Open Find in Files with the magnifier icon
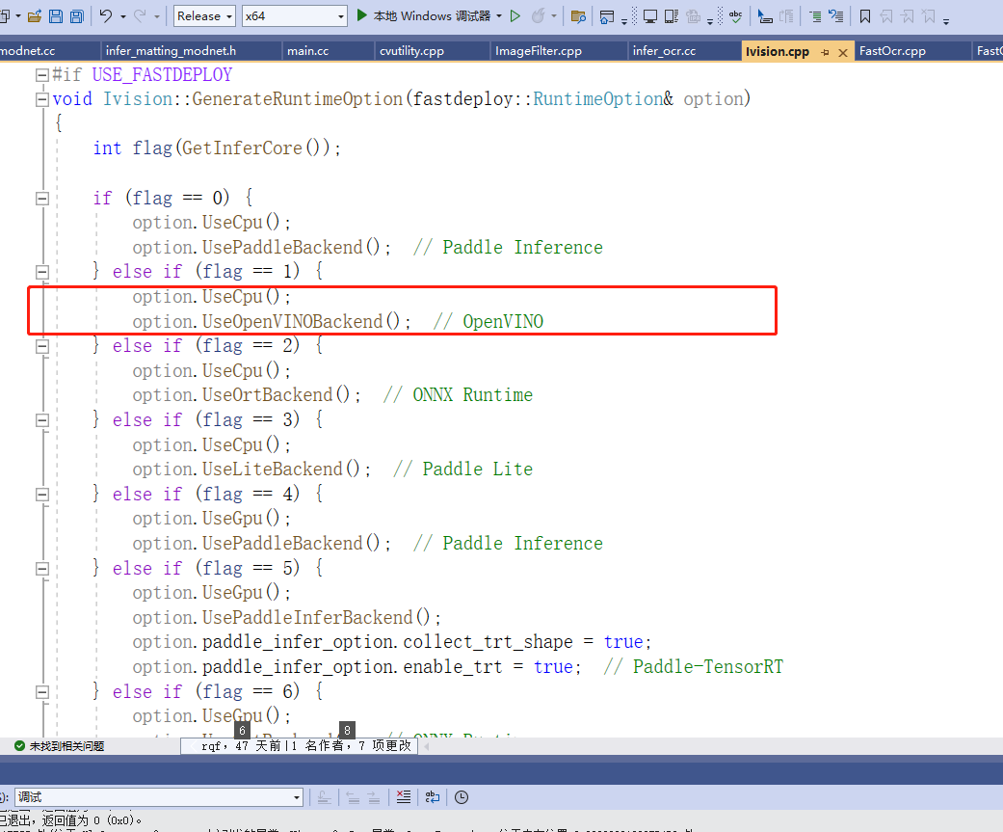Viewport: 1003px width, 832px height. [580, 14]
